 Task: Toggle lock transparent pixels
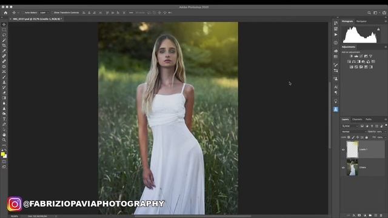[349, 137]
